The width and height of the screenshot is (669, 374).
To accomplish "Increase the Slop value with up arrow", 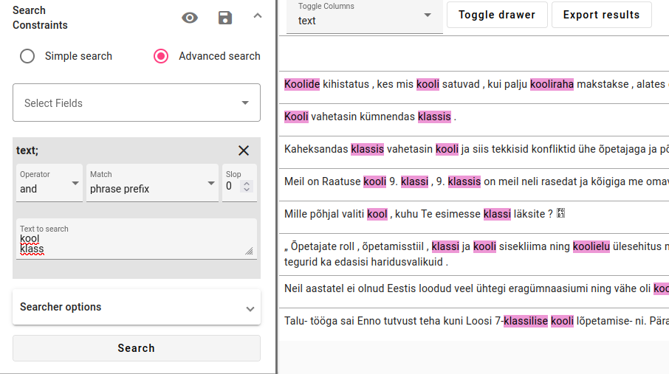I will point(247,183).
